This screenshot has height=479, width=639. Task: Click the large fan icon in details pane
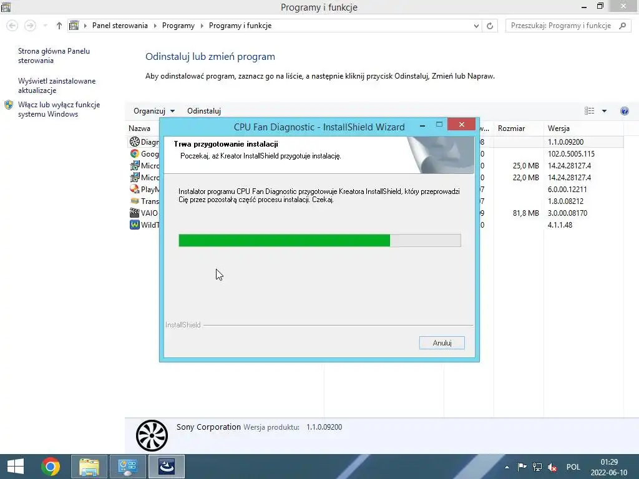pyautogui.click(x=152, y=435)
